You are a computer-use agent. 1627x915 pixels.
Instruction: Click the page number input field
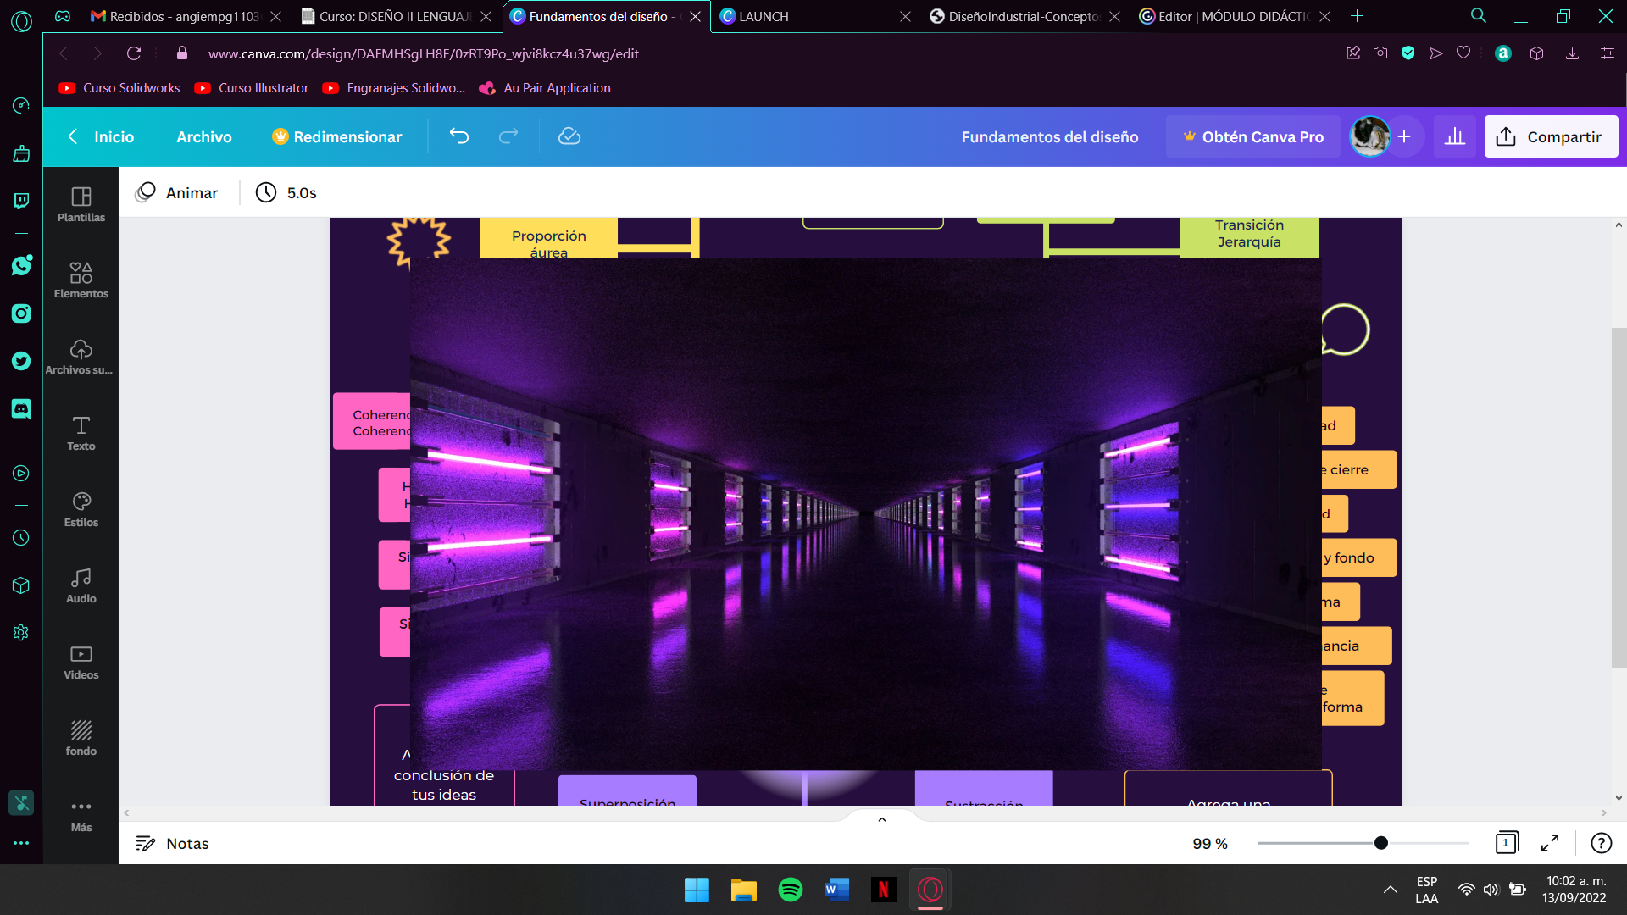pos(1506,843)
